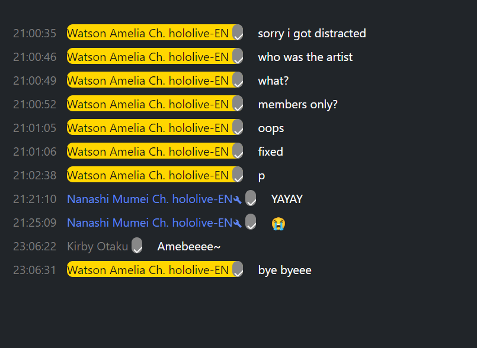Click verified badge after Kirby Otaku name
477x348 pixels.
(x=137, y=245)
